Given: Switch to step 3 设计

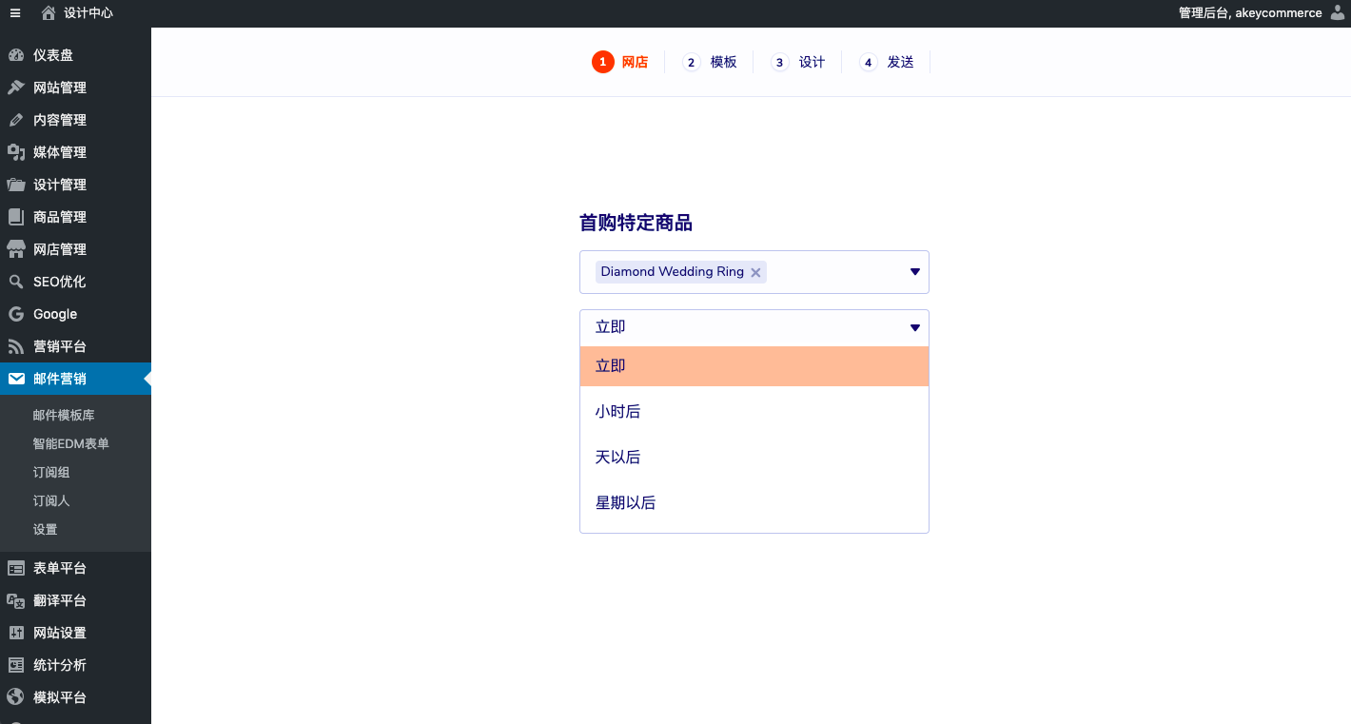Looking at the screenshot, I should [x=799, y=62].
